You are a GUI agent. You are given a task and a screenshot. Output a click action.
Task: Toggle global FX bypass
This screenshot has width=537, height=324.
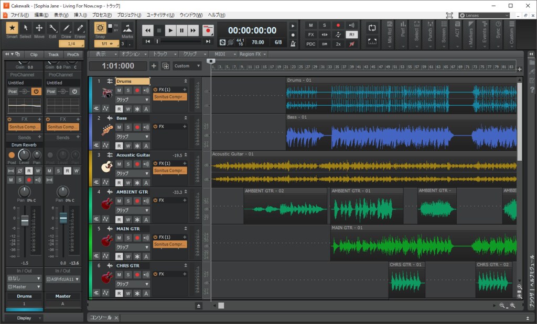point(310,35)
